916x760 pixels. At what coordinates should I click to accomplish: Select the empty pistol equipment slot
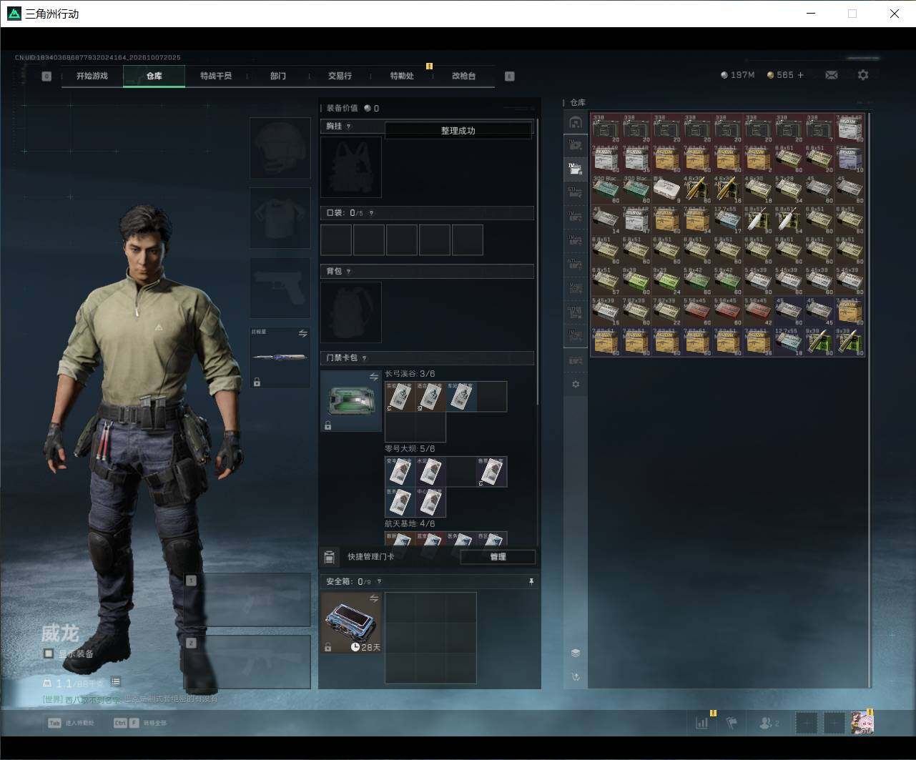[280, 288]
